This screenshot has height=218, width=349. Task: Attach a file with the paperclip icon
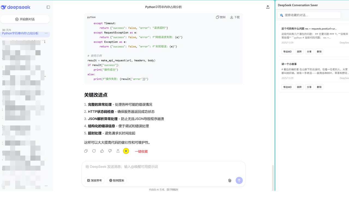tap(230, 180)
